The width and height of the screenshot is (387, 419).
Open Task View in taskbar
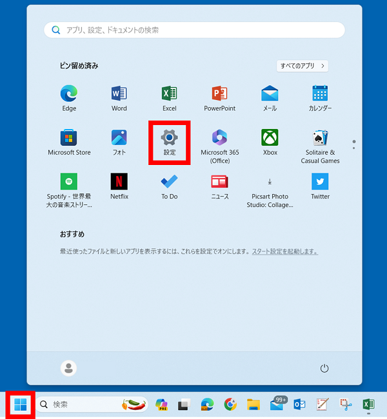184,405
